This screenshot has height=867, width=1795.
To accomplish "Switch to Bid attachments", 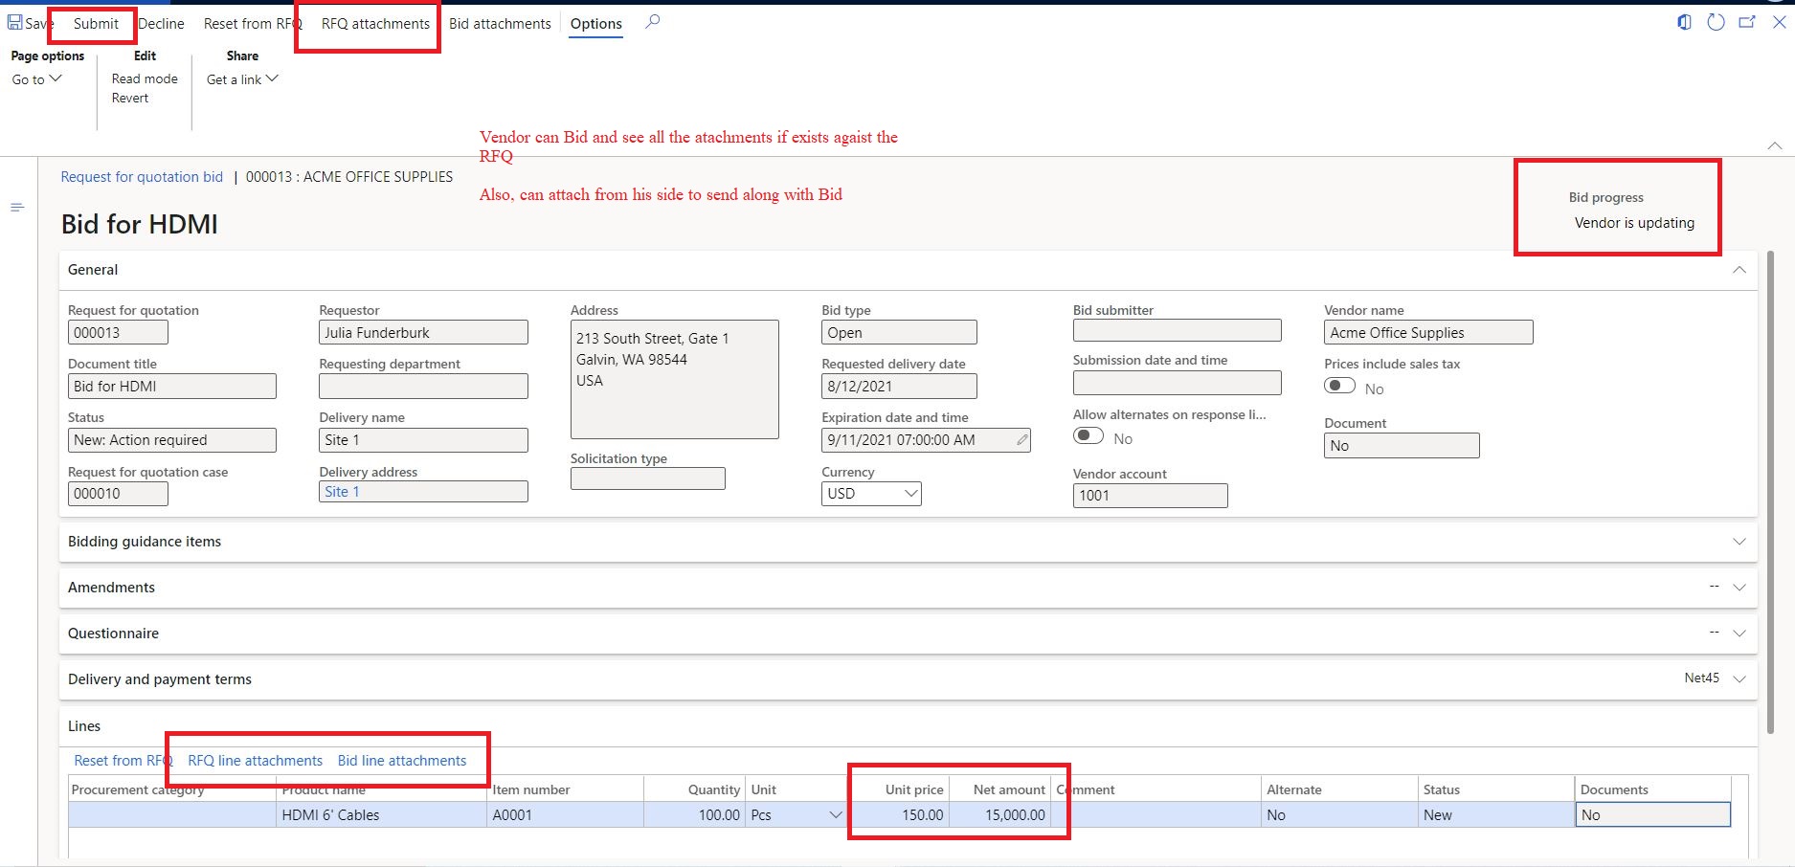I will pyautogui.click(x=500, y=23).
